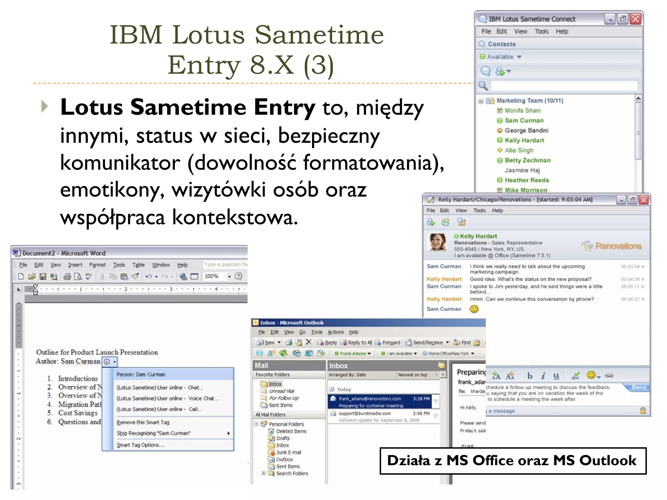
Task: Click the Save icon in Word toolbar
Action: click(43, 277)
